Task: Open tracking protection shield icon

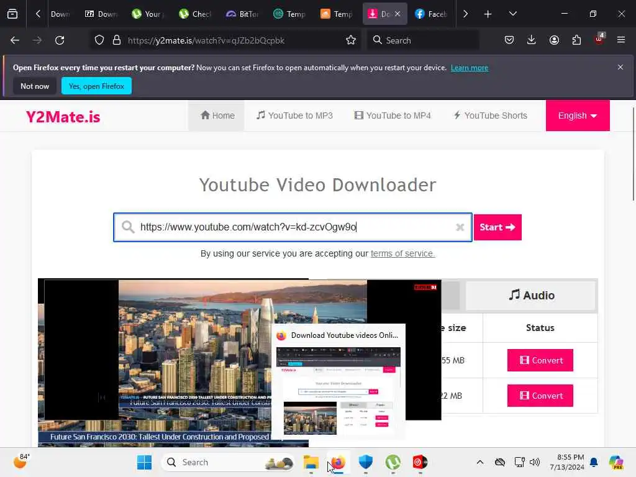Action: [99, 40]
